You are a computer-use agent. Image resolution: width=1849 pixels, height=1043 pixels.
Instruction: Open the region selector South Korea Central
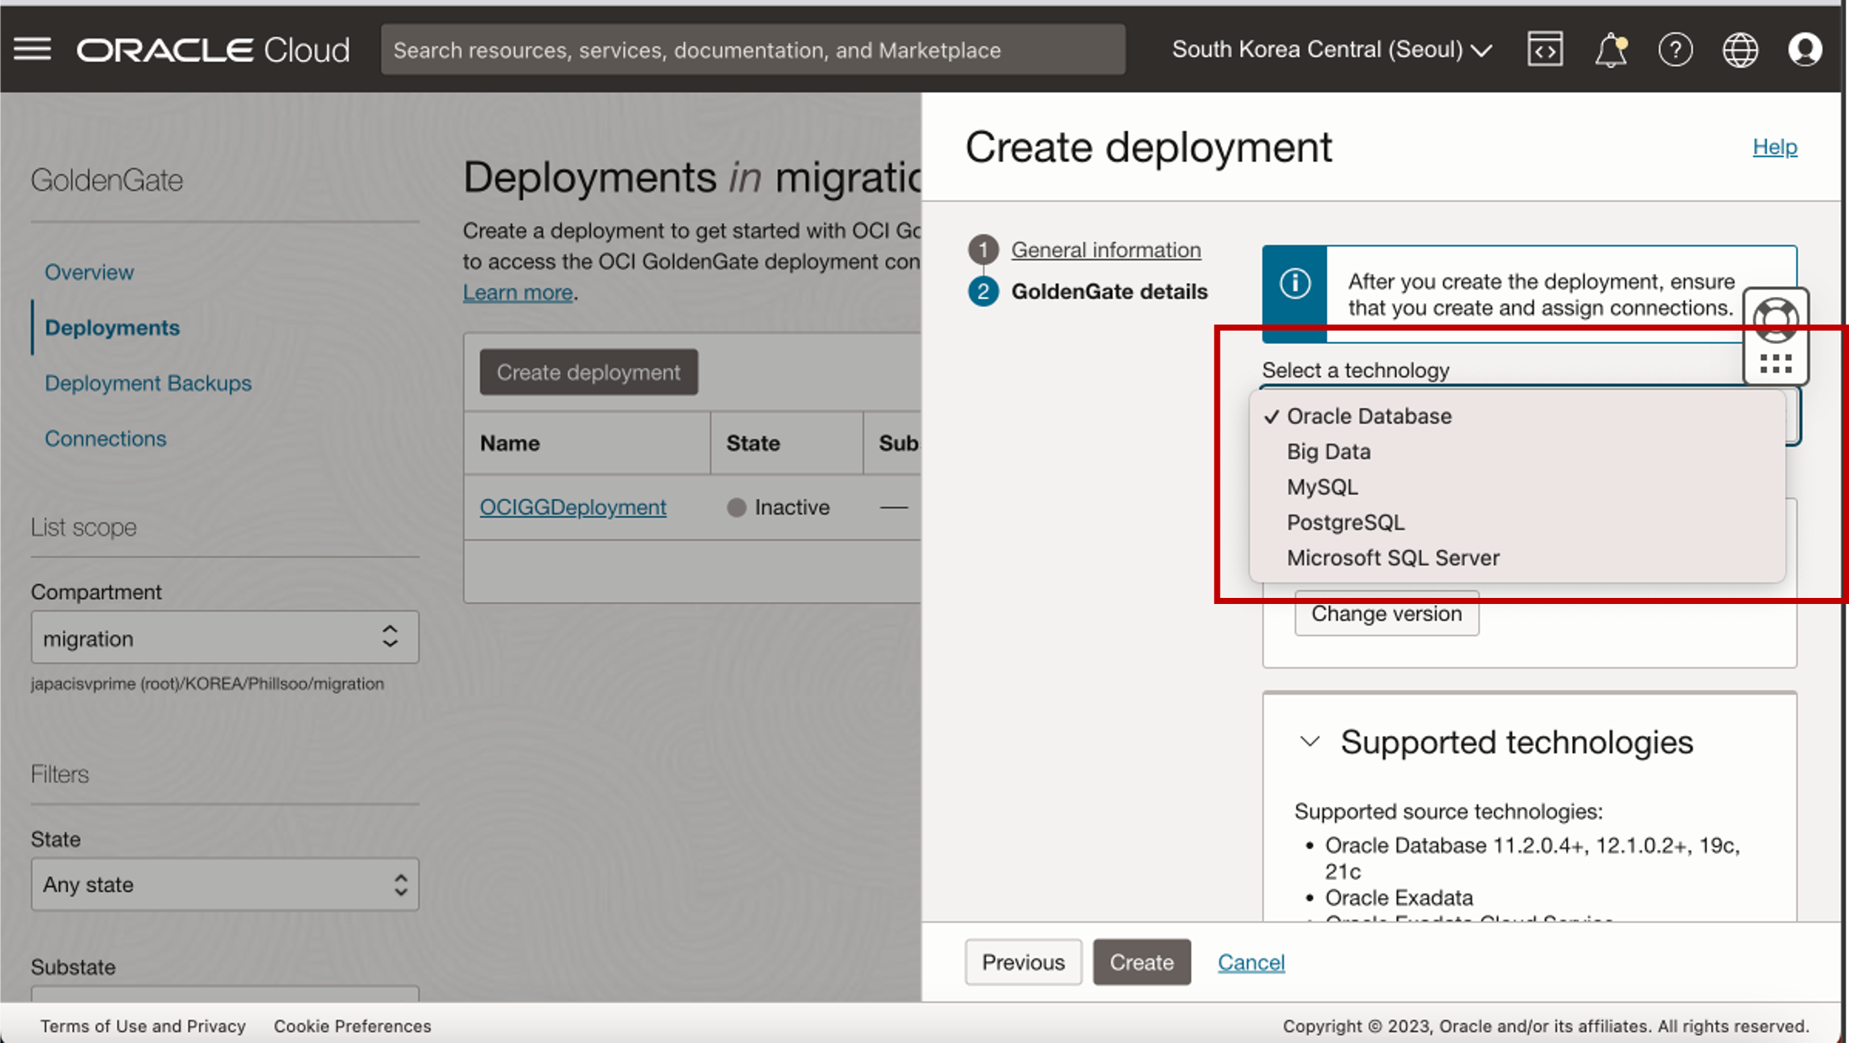coord(1332,50)
